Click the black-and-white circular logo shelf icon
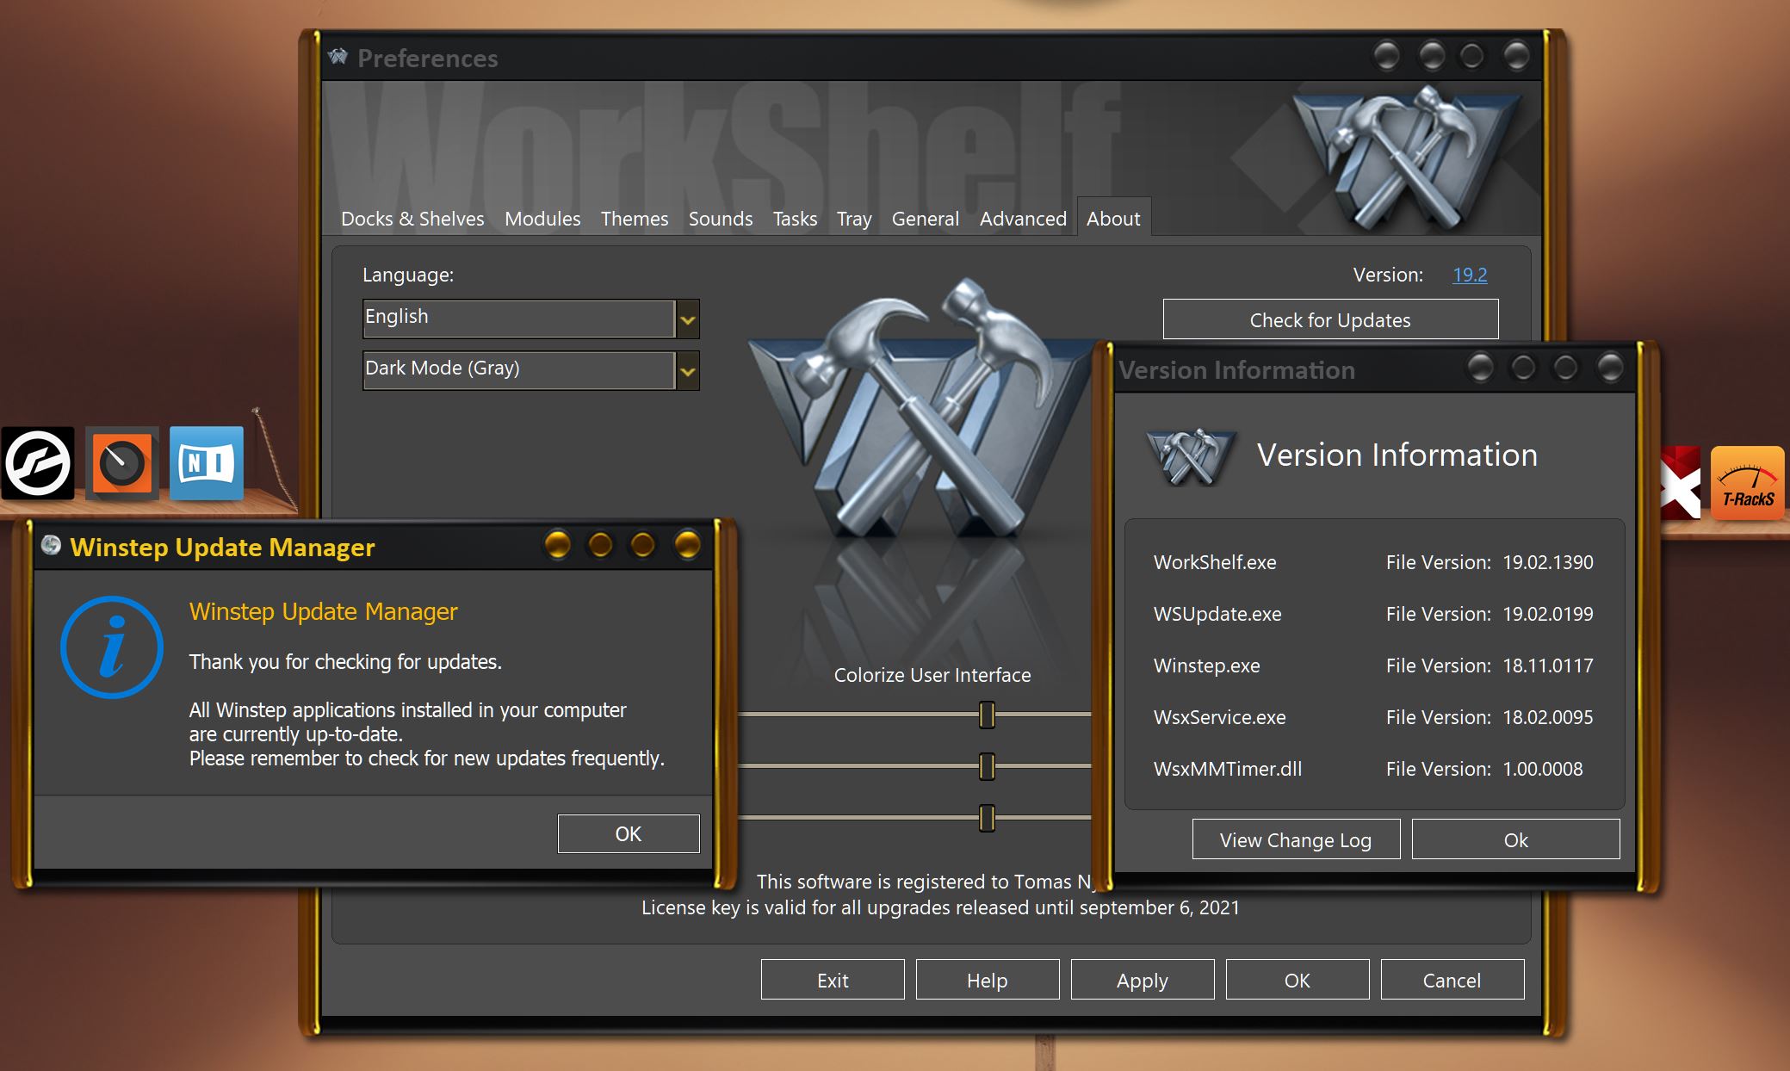The image size is (1790, 1071). click(x=37, y=463)
